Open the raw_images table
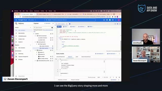Screen dimensions: 162x91 42,57
